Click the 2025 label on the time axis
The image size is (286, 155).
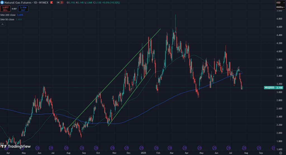click(143, 153)
